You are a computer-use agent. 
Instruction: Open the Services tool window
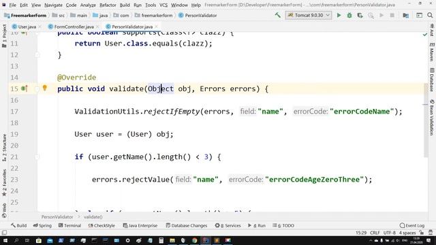[228, 225]
